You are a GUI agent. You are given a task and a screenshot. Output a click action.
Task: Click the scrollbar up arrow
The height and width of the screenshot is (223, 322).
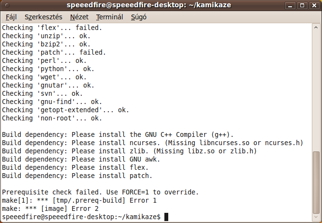click(x=316, y=28)
